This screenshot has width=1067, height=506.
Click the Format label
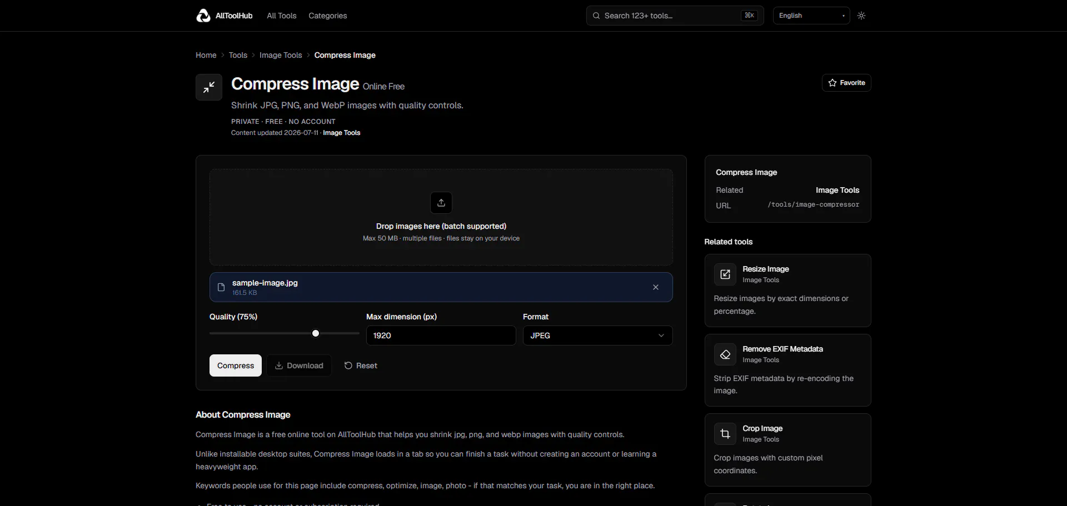[536, 317]
